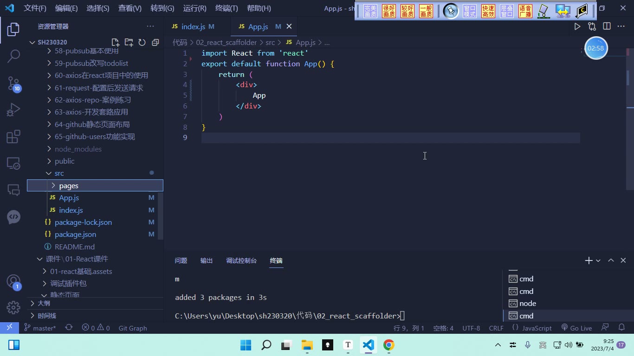The image size is (634, 356).
Task: Maximize the terminal panel size
Action: pyautogui.click(x=611, y=261)
